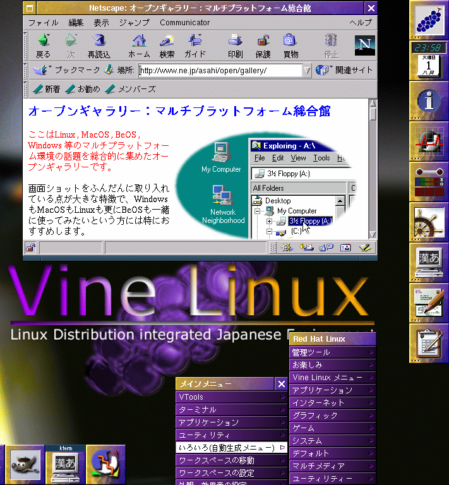
Task: Open the Newsgroups component bar icon
Action: tap(326, 248)
